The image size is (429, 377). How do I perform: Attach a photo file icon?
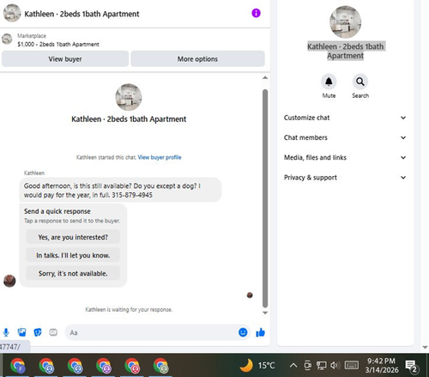coord(21,332)
